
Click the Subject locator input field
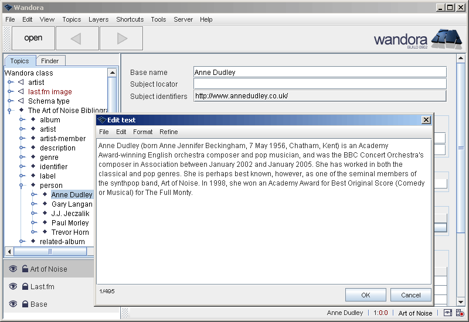click(x=320, y=84)
